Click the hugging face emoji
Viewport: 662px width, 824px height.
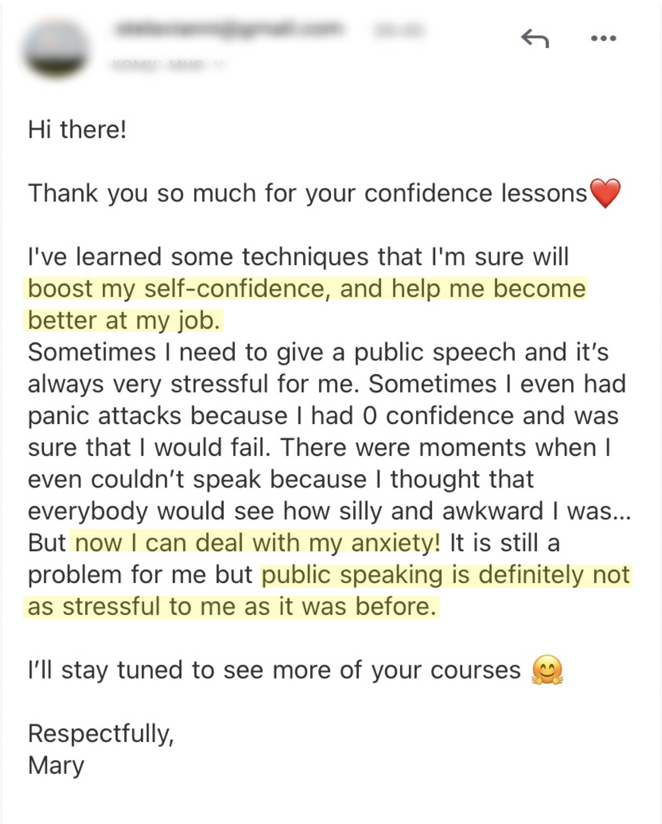tap(547, 669)
